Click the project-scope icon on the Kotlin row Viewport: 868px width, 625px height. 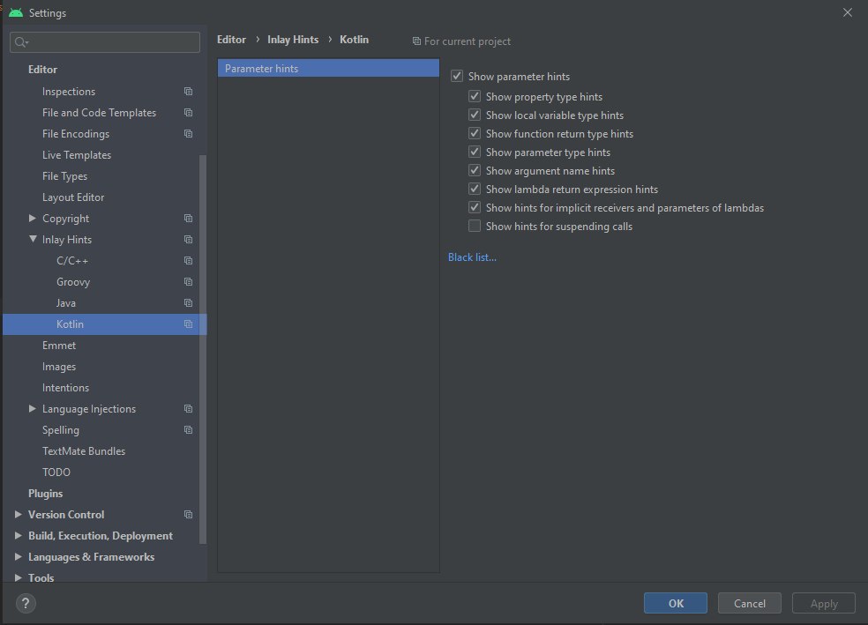point(188,324)
